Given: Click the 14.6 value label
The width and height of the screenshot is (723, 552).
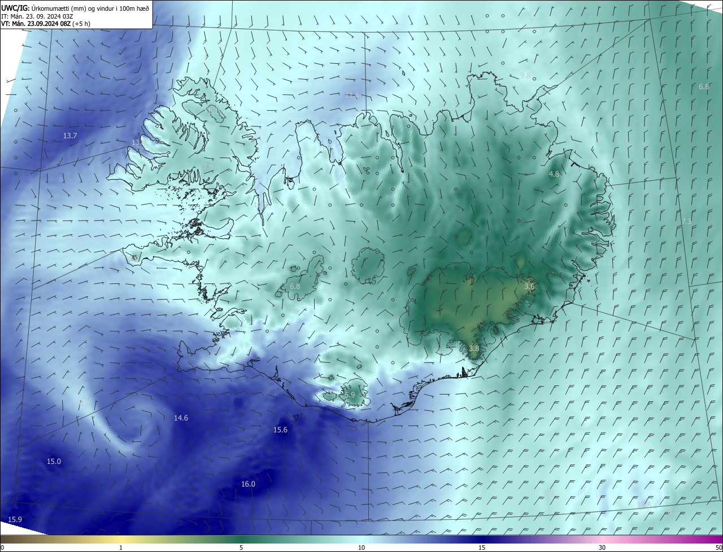Looking at the screenshot, I should [x=181, y=418].
